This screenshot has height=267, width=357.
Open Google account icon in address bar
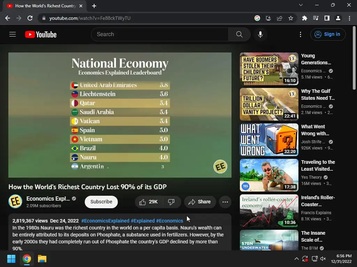click(257, 18)
